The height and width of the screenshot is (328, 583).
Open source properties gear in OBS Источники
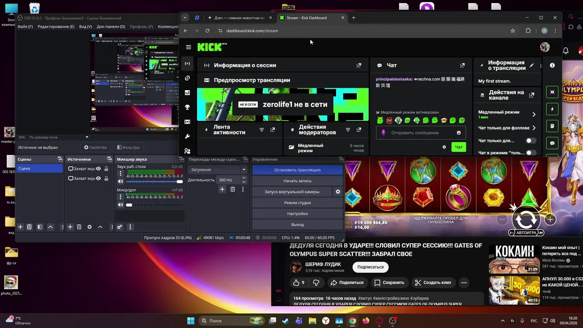click(89, 227)
